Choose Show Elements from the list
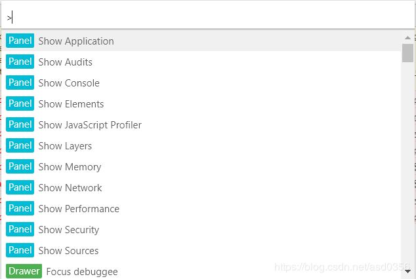This screenshot has width=416, height=279. click(201, 103)
